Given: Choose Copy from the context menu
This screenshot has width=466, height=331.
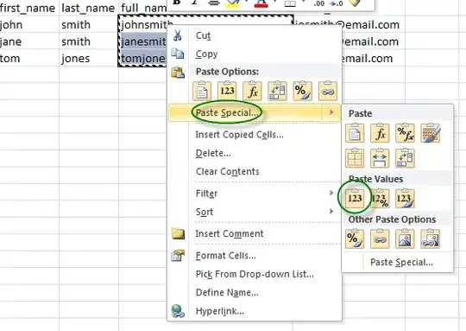Looking at the screenshot, I should 206,54.
